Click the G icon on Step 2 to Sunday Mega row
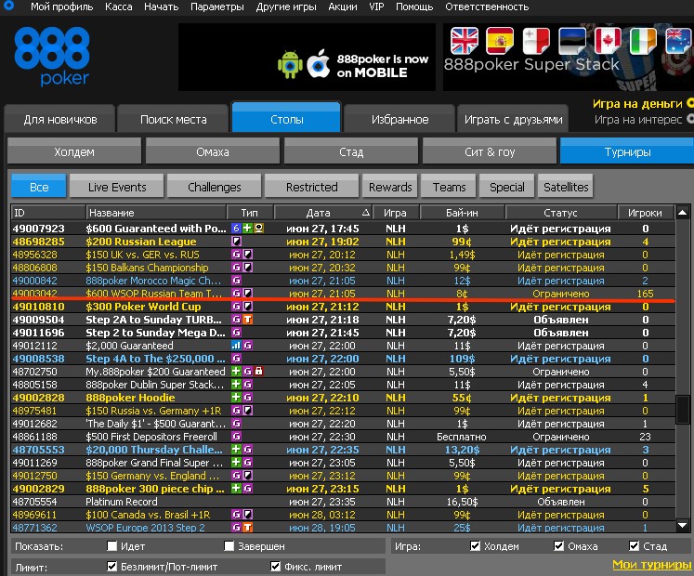 pyautogui.click(x=236, y=332)
